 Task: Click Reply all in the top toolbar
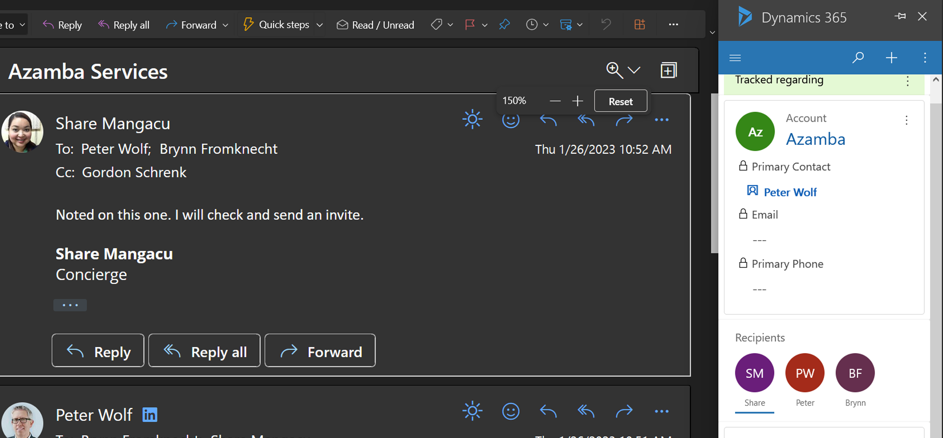(x=124, y=25)
